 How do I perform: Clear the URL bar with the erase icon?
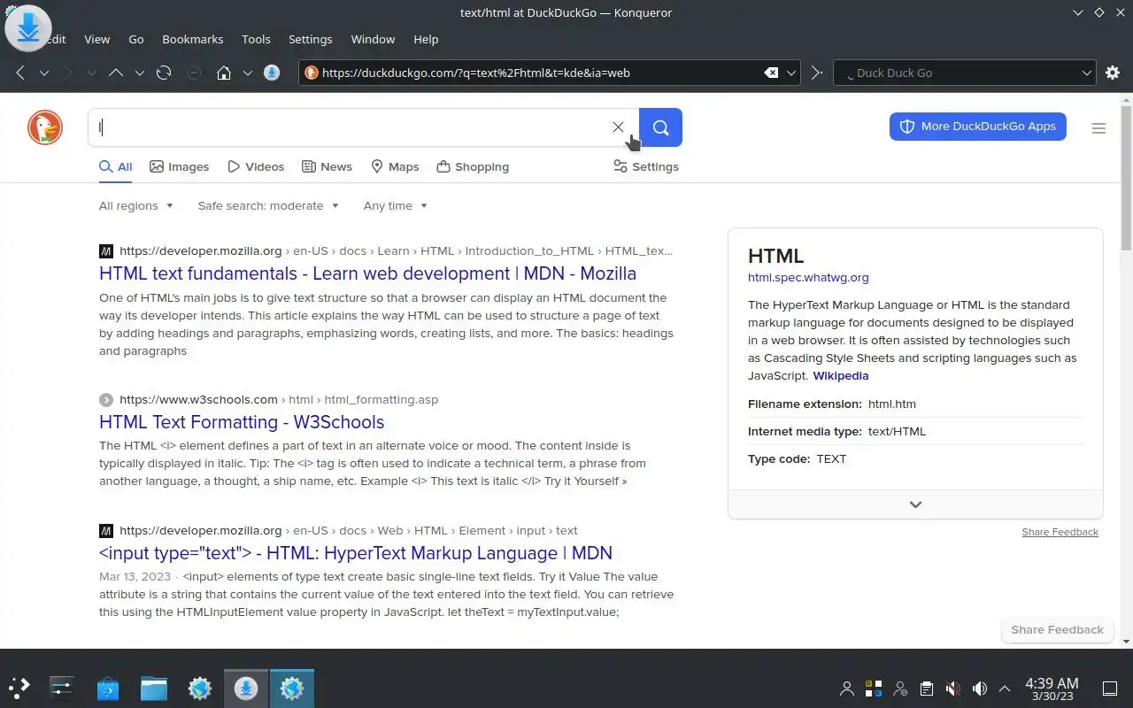click(771, 73)
